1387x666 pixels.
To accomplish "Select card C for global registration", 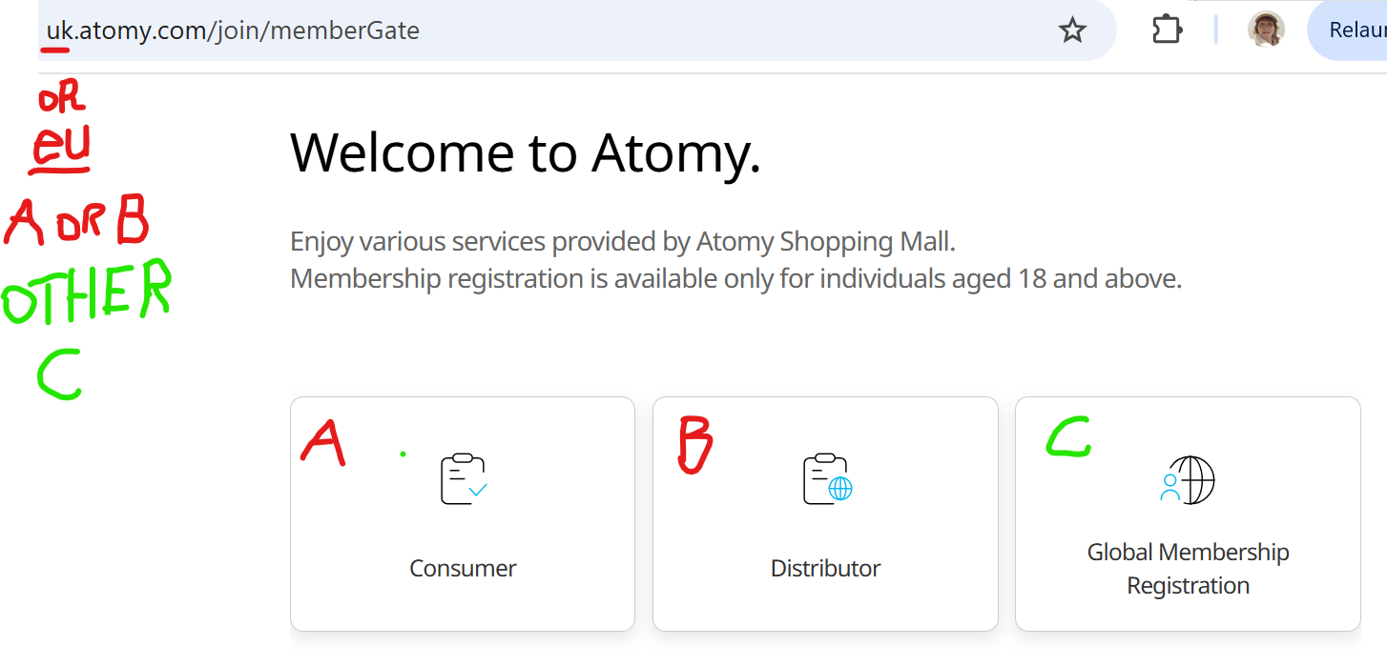I will 1188,514.
